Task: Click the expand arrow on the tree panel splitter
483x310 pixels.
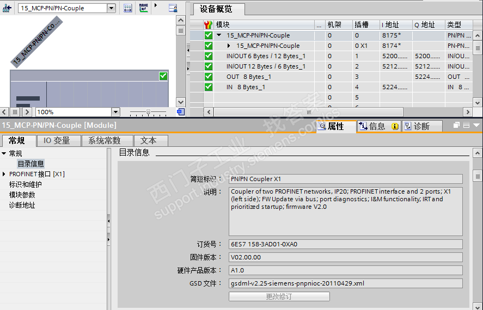Action: pos(108,239)
